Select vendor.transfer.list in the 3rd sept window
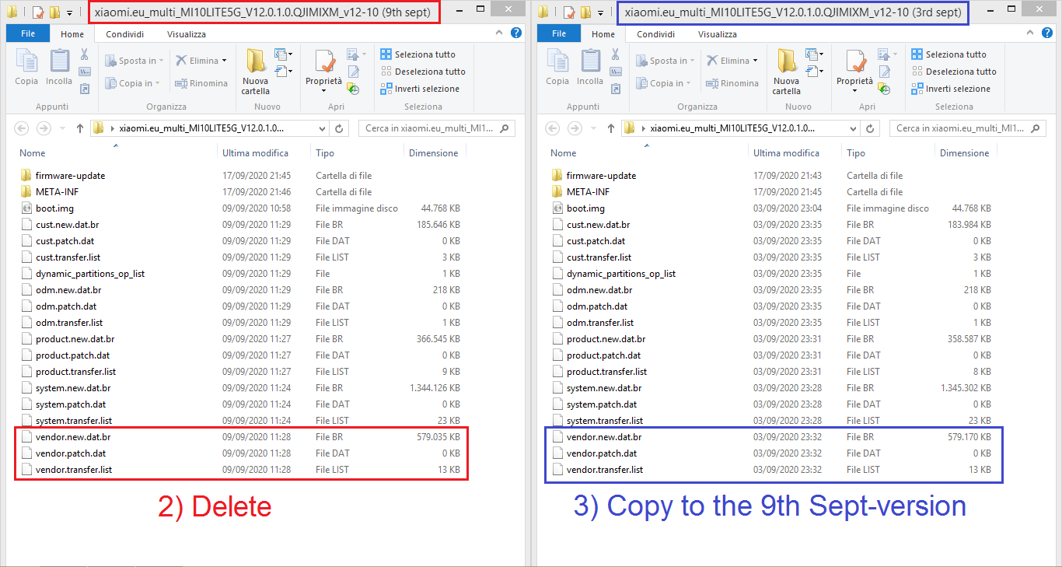This screenshot has height=567, width=1062. (604, 470)
